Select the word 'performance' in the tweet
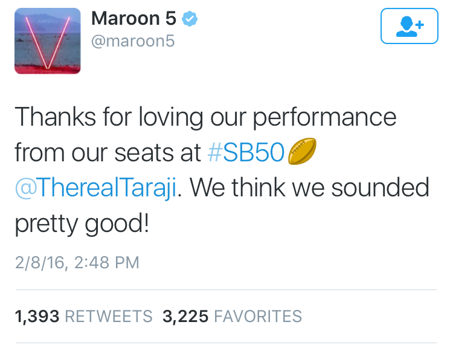This screenshot has height=345, width=453. coord(324,118)
